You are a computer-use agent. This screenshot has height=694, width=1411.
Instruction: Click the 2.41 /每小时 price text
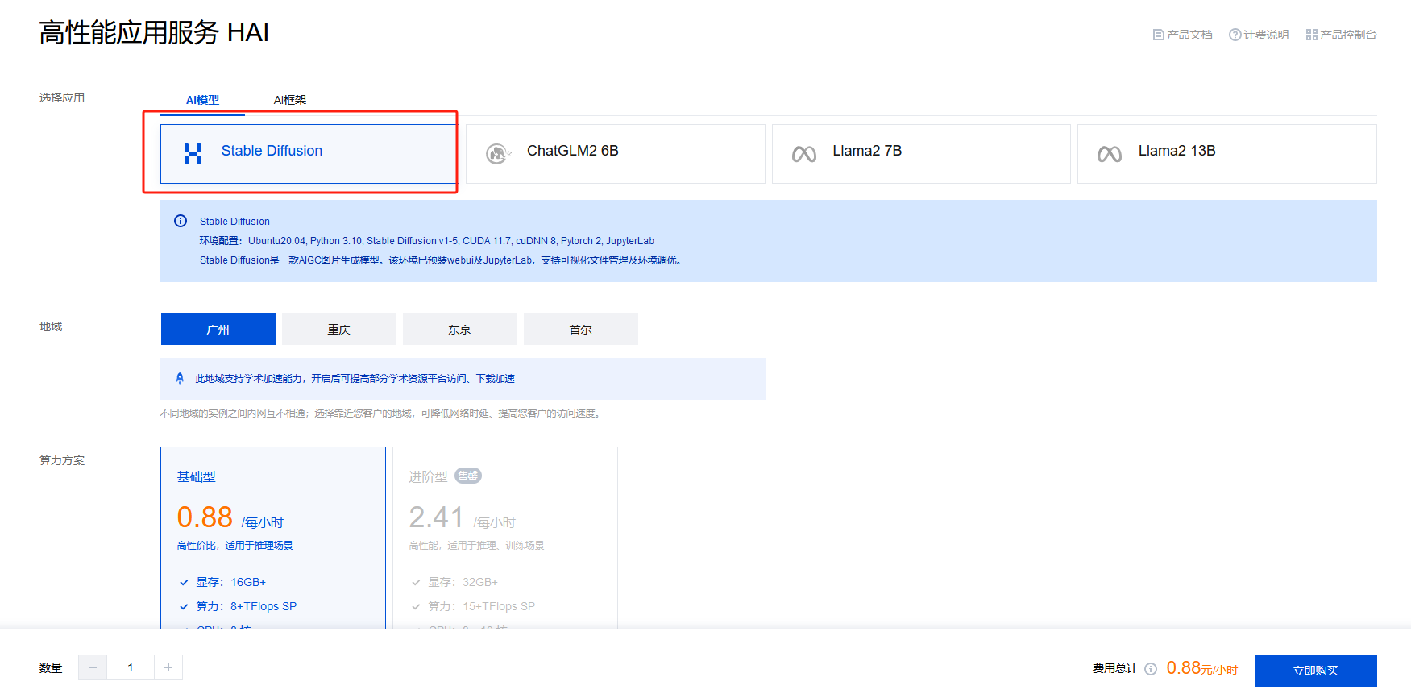click(x=463, y=517)
